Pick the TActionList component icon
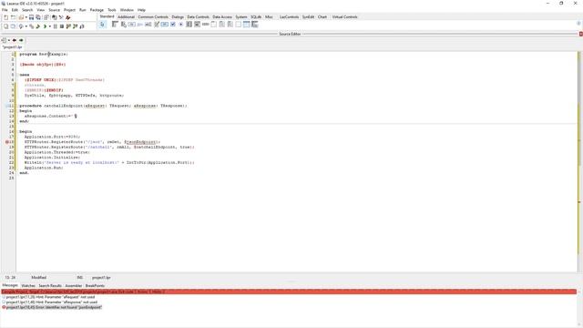The height and width of the screenshot is (328, 583). (255, 25)
